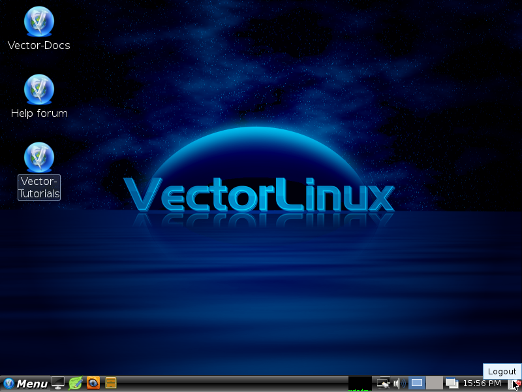Launch the orange eye browser icon
Screen dimensions: 522x392
coord(93,383)
